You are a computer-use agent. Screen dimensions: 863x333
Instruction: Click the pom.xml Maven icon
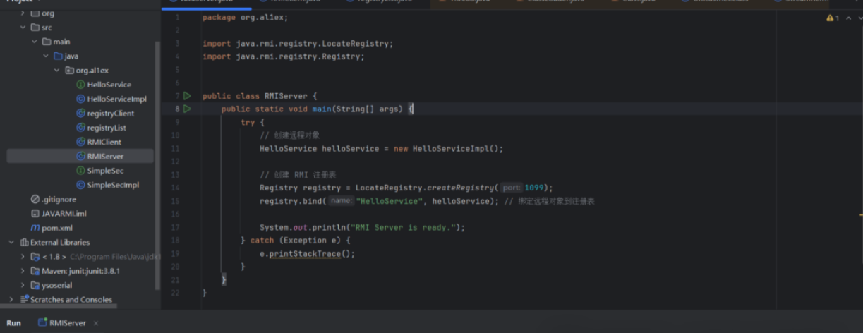[35, 228]
